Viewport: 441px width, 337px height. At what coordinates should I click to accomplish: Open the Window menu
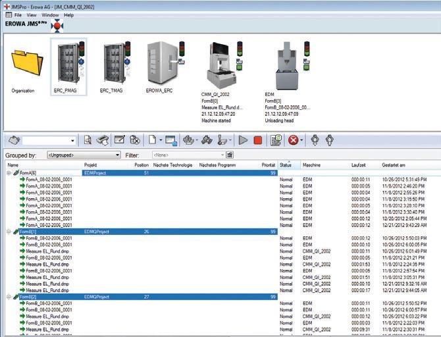tap(49, 14)
